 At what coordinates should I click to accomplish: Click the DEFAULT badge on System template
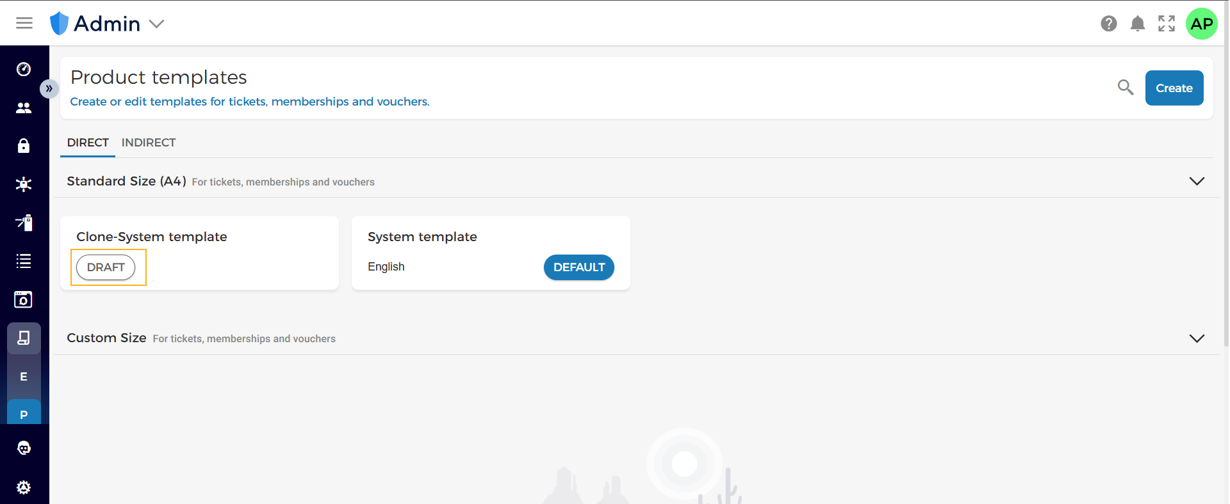[x=579, y=267]
